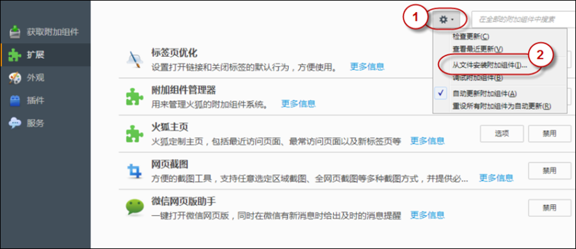Open 更多信息 link for 附加组件管理器
Image resolution: width=576 pixels, height=249 pixels.
tap(298, 104)
